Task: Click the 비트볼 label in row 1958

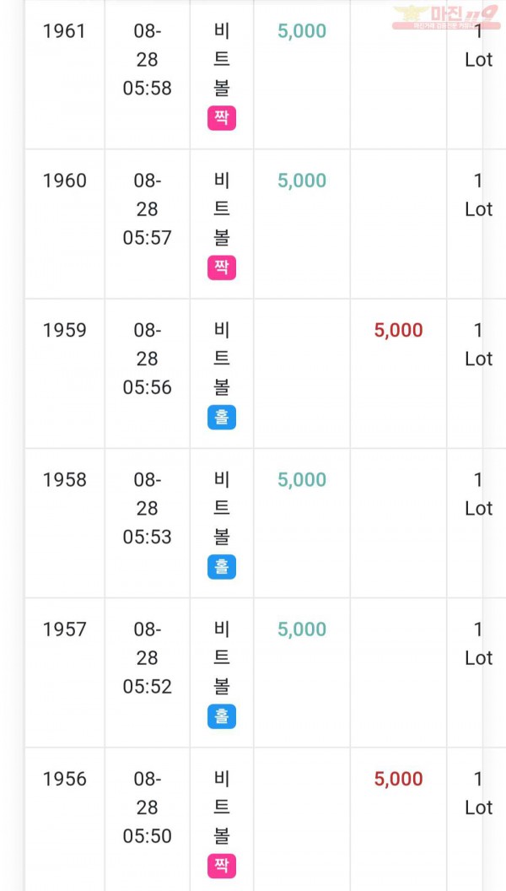Action: click(222, 509)
